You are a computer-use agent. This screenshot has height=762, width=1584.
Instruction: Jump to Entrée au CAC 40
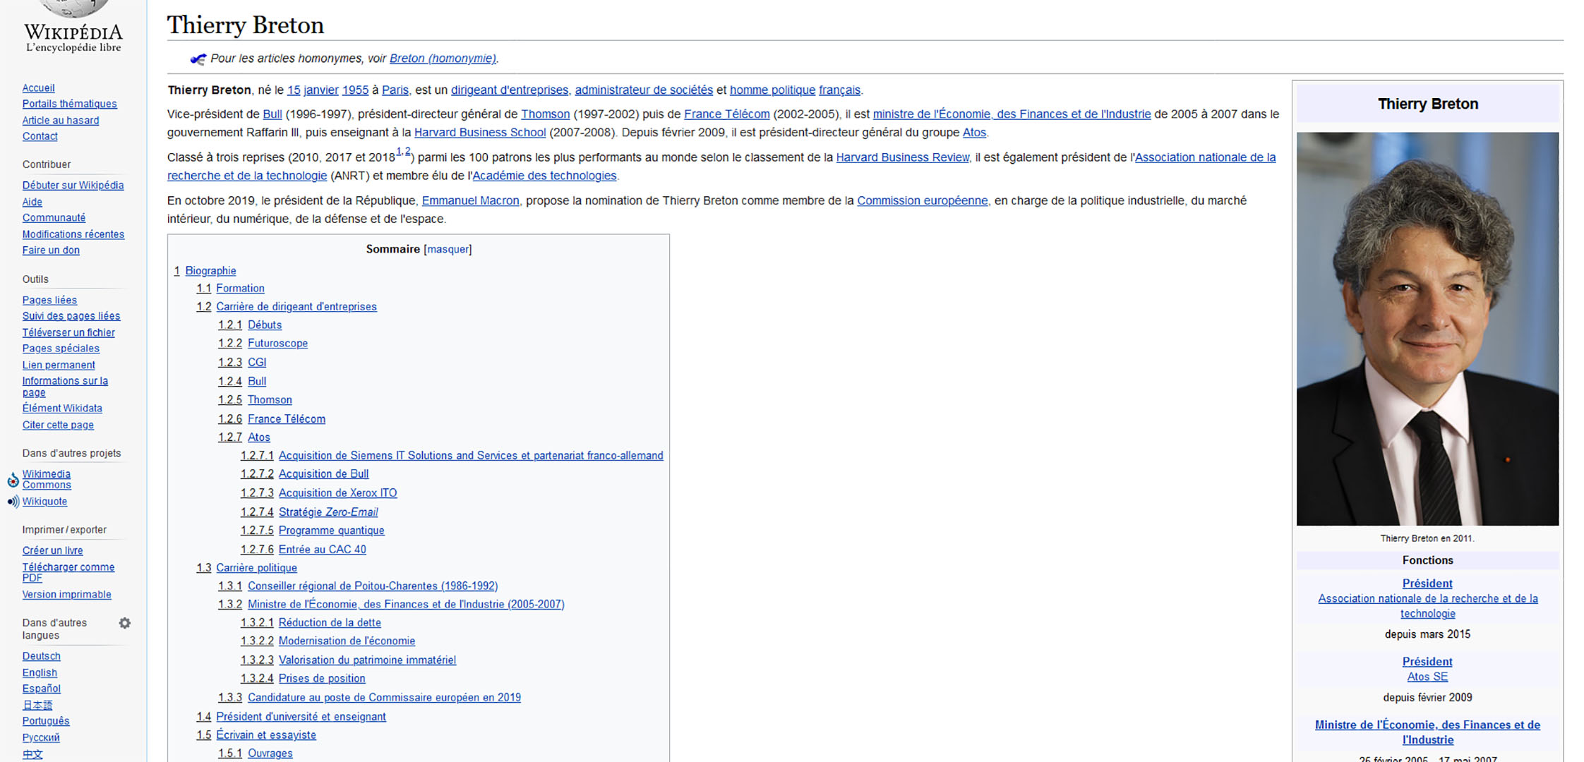coord(322,550)
